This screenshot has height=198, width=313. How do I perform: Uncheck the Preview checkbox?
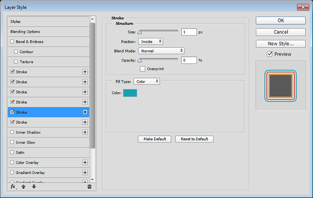click(270, 54)
